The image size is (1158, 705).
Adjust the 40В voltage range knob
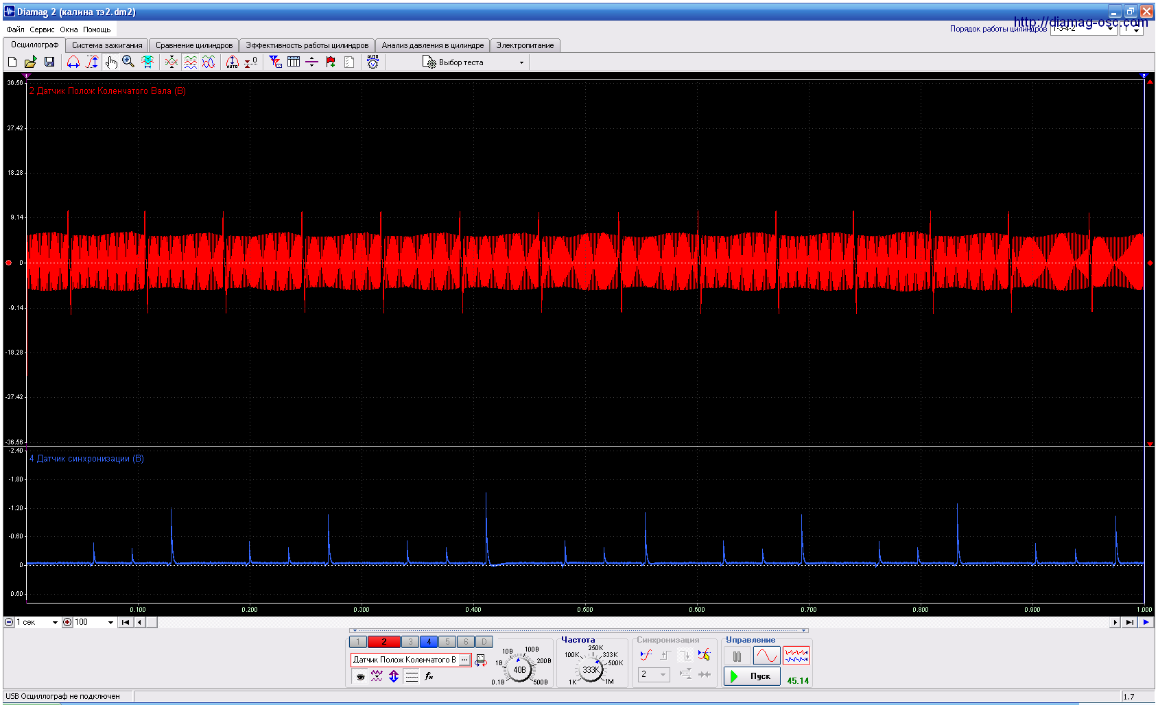520,670
